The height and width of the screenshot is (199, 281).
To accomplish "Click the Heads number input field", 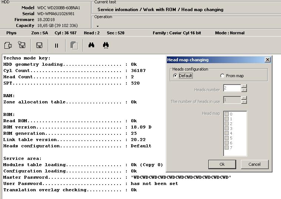I will pyautogui.click(x=232, y=88).
